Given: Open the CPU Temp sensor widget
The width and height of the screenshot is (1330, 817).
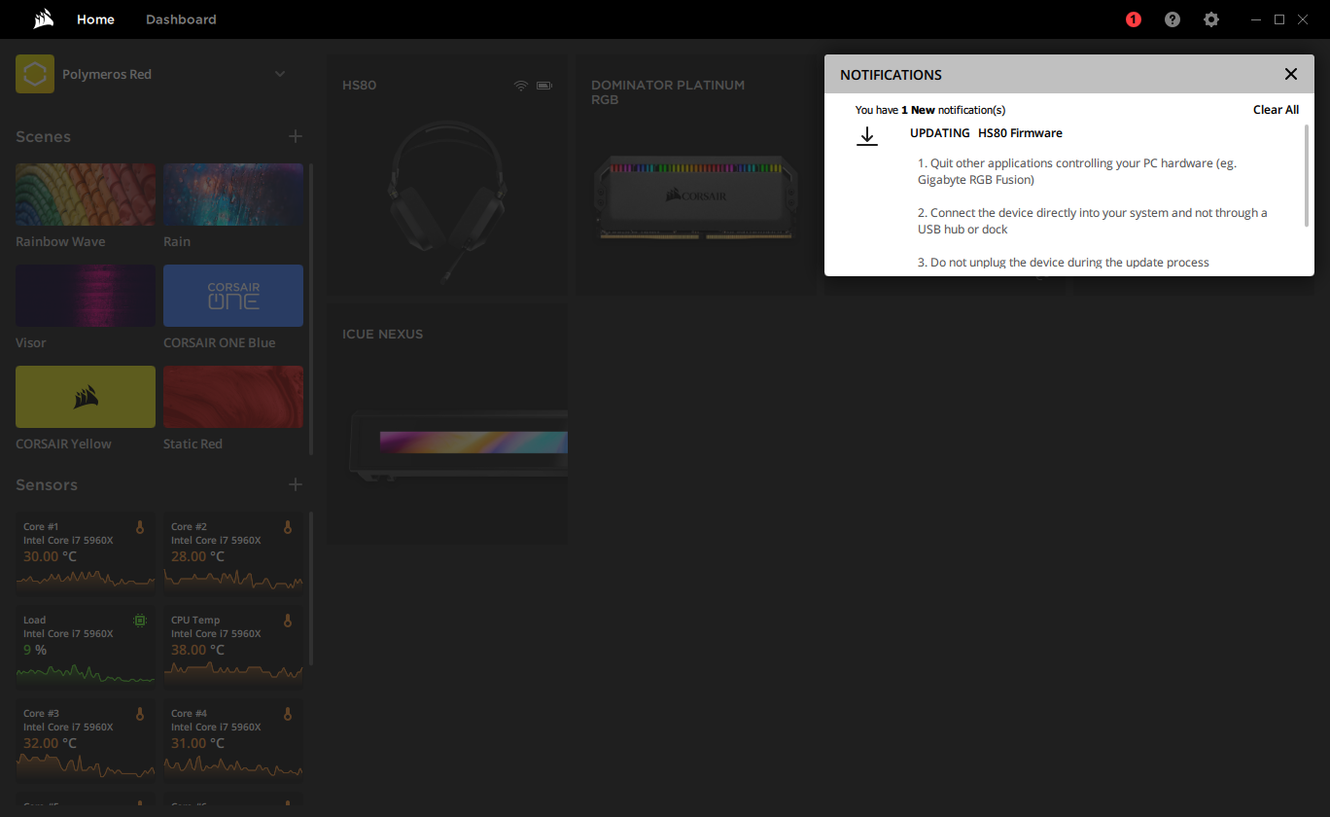Looking at the screenshot, I should (x=233, y=646).
